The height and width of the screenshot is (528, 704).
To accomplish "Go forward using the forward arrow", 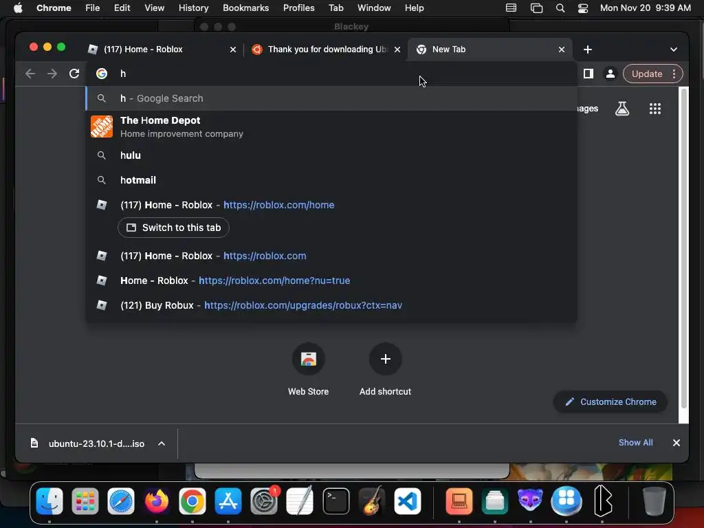I will point(52,74).
